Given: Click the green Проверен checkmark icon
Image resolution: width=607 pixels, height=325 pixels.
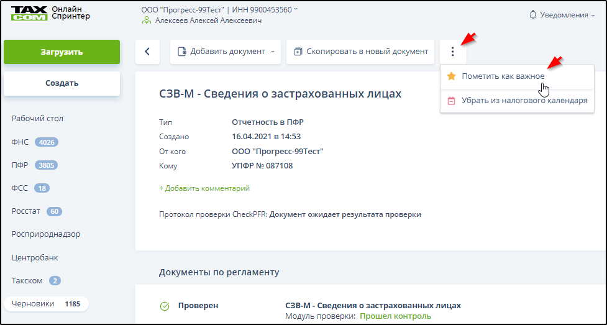Looking at the screenshot, I should [165, 306].
